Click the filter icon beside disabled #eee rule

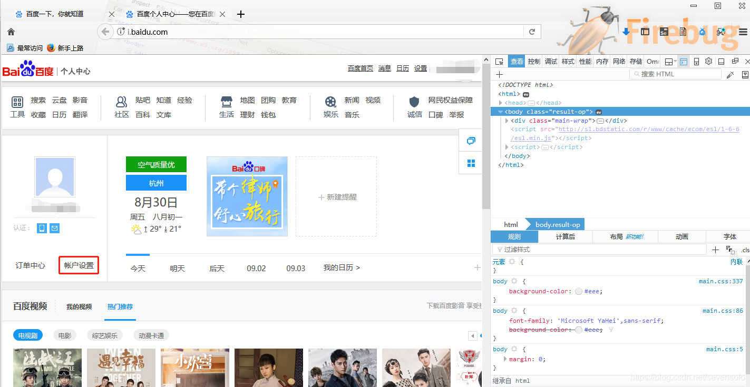pos(611,330)
